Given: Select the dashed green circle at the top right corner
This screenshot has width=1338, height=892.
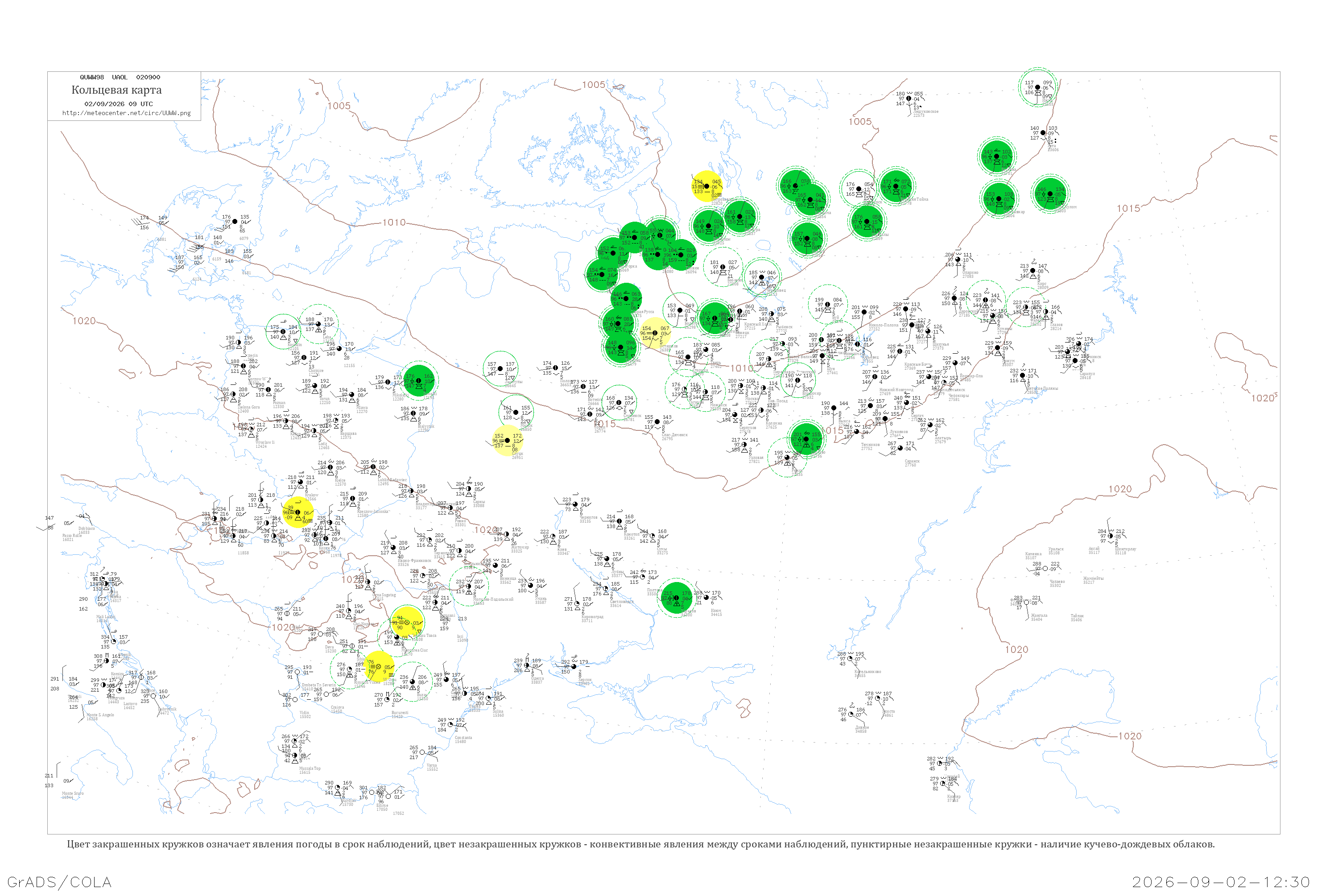Looking at the screenshot, I should point(1038,87).
